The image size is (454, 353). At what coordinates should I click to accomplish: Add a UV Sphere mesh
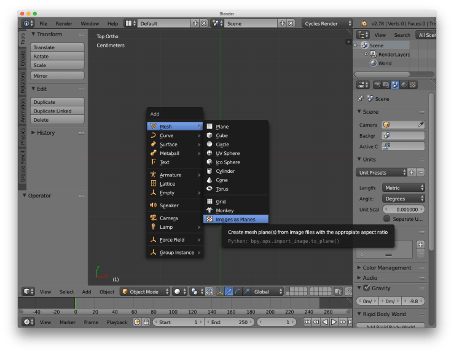point(236,153)
